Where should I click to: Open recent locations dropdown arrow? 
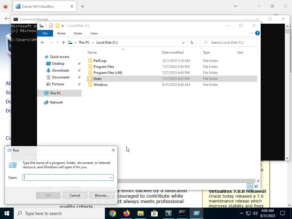(x=58, y=42)
